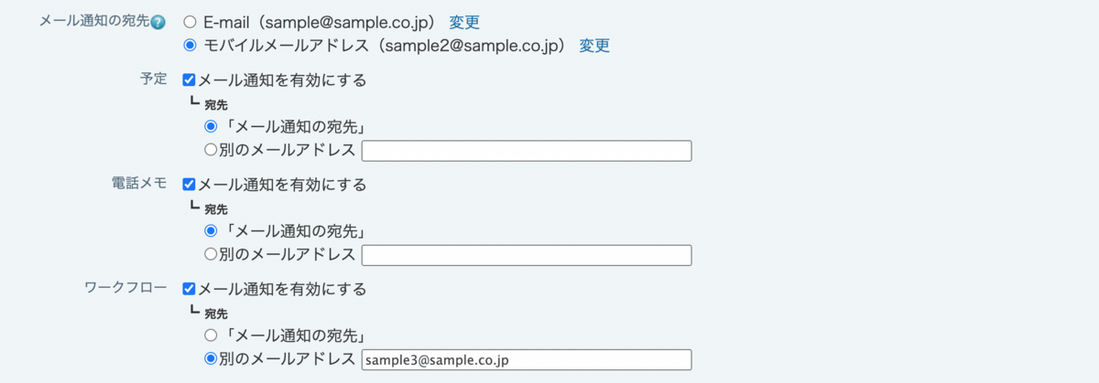1099x383 pixels.
Task: Click the 電話メモ section label
Action: pos(137,184)
